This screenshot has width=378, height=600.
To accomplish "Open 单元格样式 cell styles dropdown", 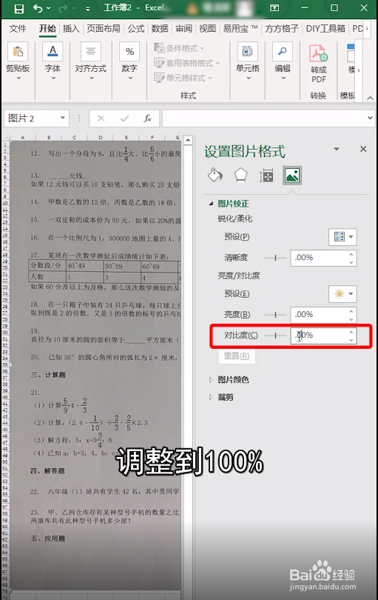I will pos(183,78).
